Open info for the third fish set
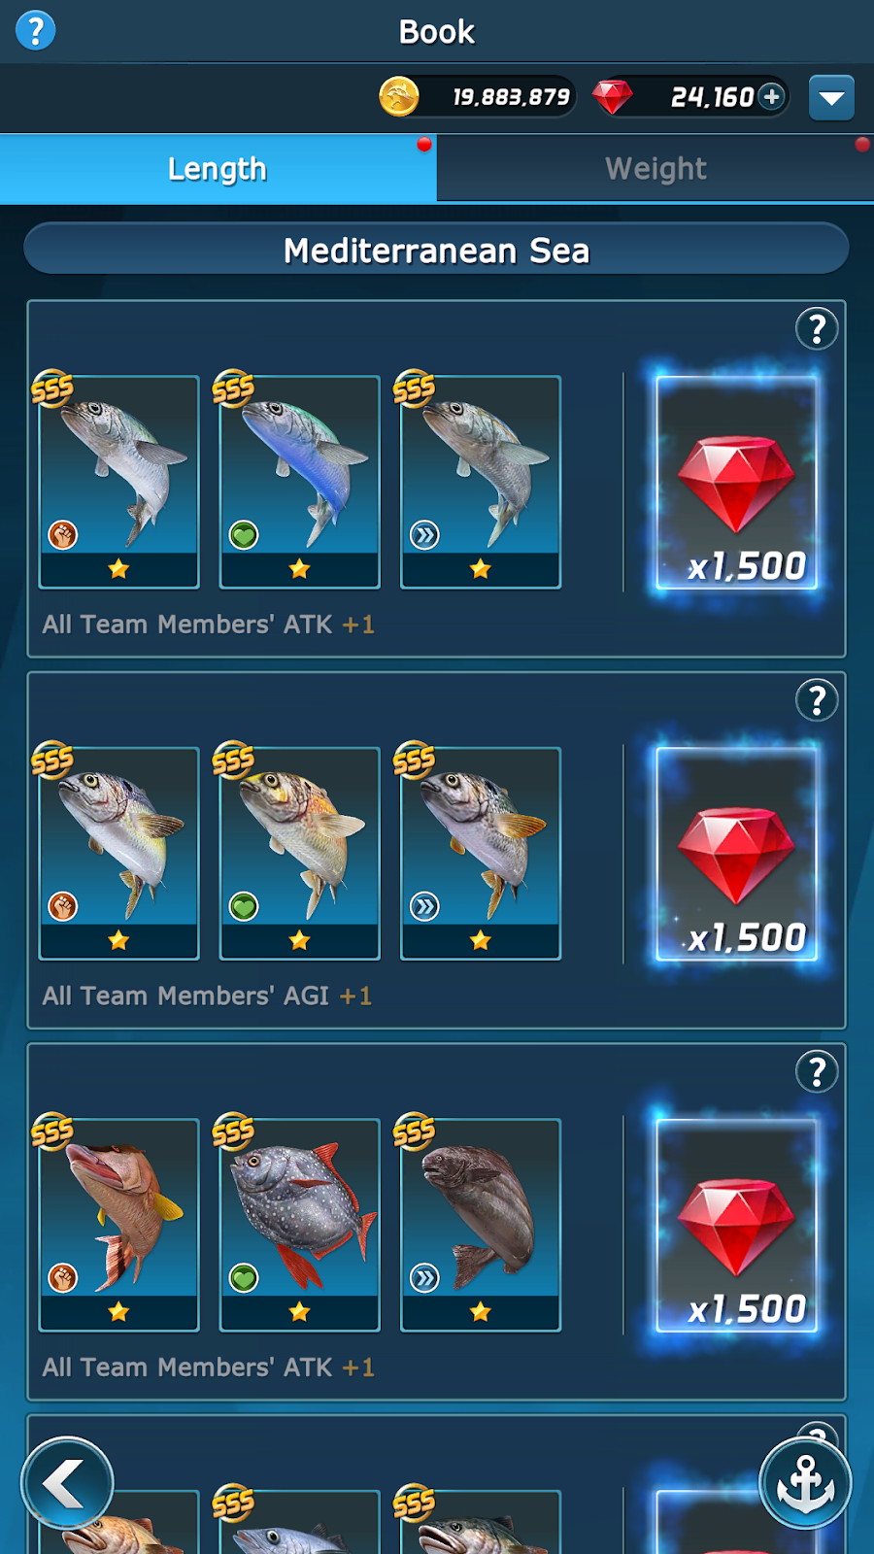The height and width of the screenshot is (1554, 874). tap(817, 1072)
